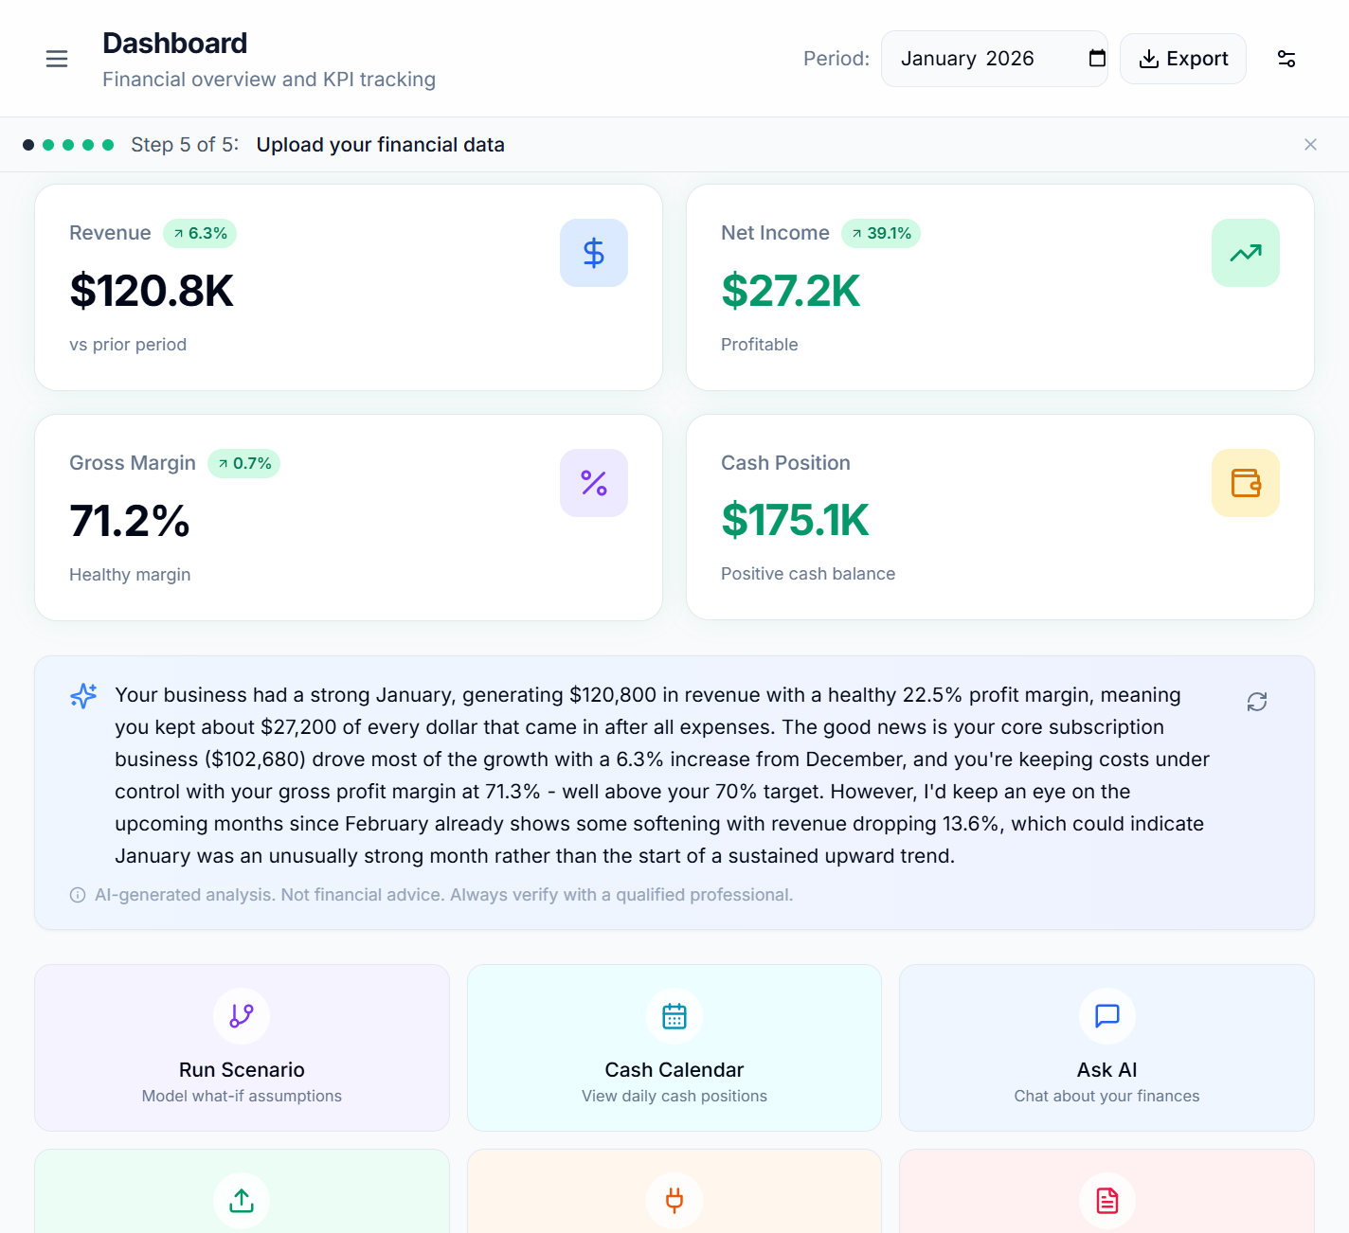Click the integrations plug icon

click(674, 1201)
